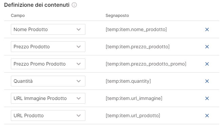Open the URL Prodotto dropdown

pos(48,116)
